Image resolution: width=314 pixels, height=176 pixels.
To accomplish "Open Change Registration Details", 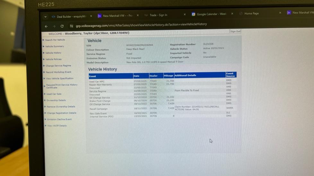I will [x=61, y=113].
